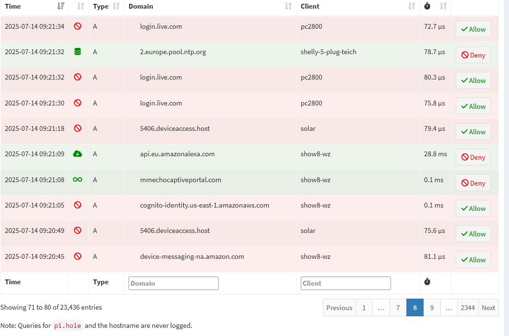Go to Previous page of results
Image resolution: width=509 pixels, height=336 pixels.
tap(339, 307)
